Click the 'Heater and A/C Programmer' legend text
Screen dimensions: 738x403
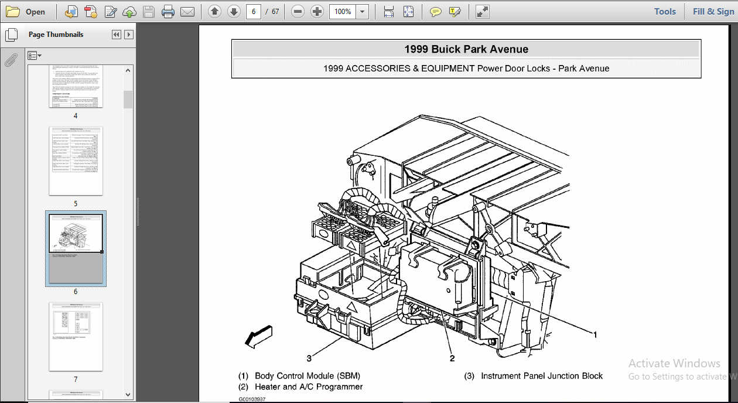pos(309,387)
